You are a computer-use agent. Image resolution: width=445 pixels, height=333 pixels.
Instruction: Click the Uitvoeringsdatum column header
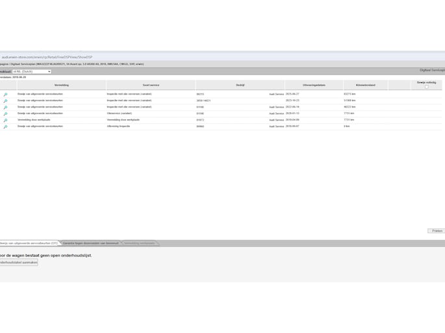(x=314, y=85)
